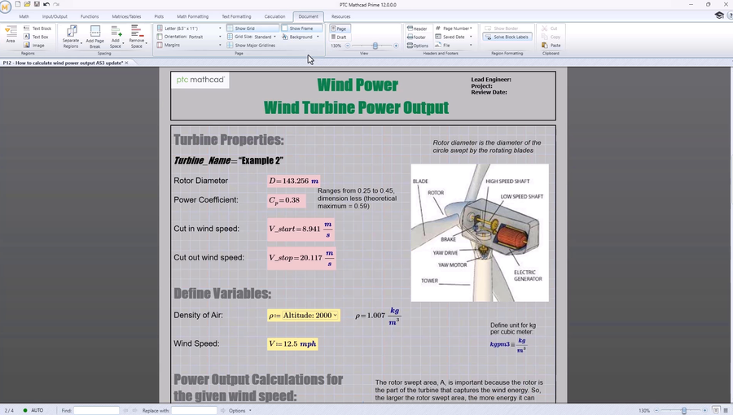
Task: Click Add Space tool
Action: [116, 37]
